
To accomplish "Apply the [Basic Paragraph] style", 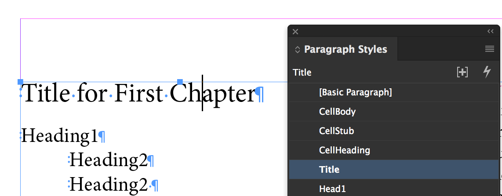I will coord(355,92).
